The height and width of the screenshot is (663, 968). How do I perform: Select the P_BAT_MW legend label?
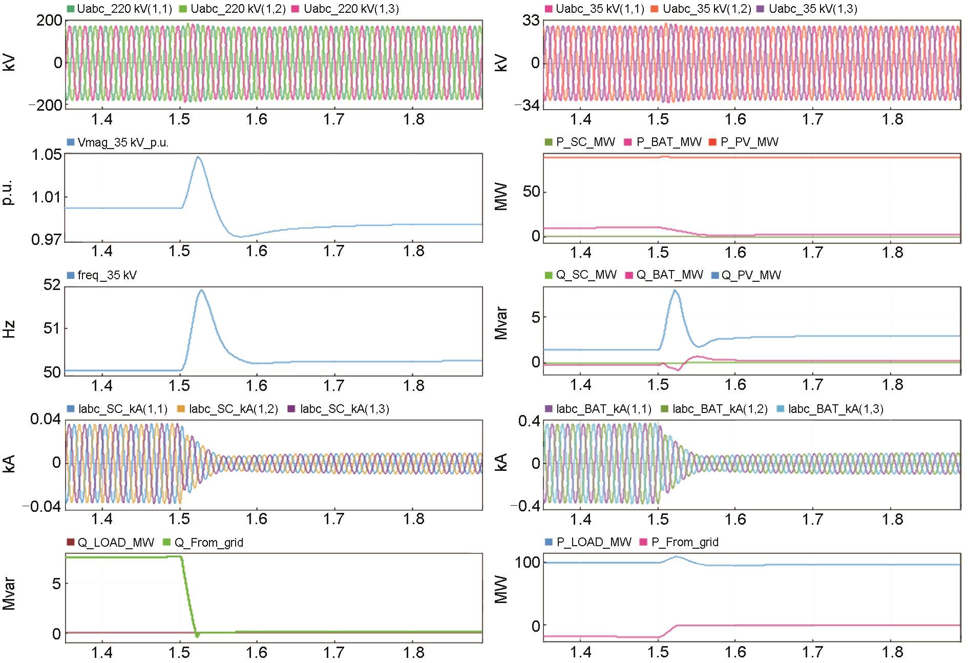pyautogui.click(x=668, y=142)
